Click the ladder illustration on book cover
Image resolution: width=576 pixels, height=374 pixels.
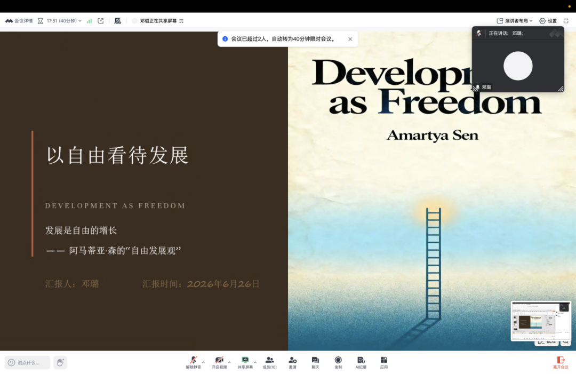click(433, 264)
